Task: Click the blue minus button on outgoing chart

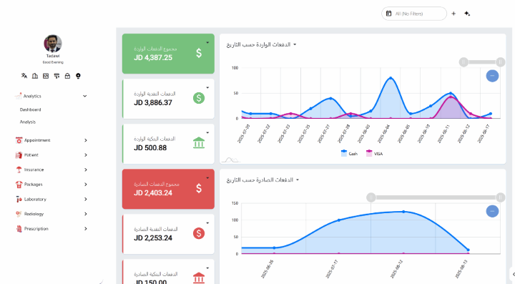Action: tap(492, 211)
